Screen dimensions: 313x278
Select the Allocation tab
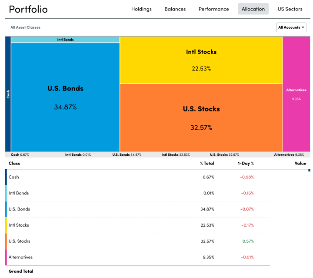(253, 9)
